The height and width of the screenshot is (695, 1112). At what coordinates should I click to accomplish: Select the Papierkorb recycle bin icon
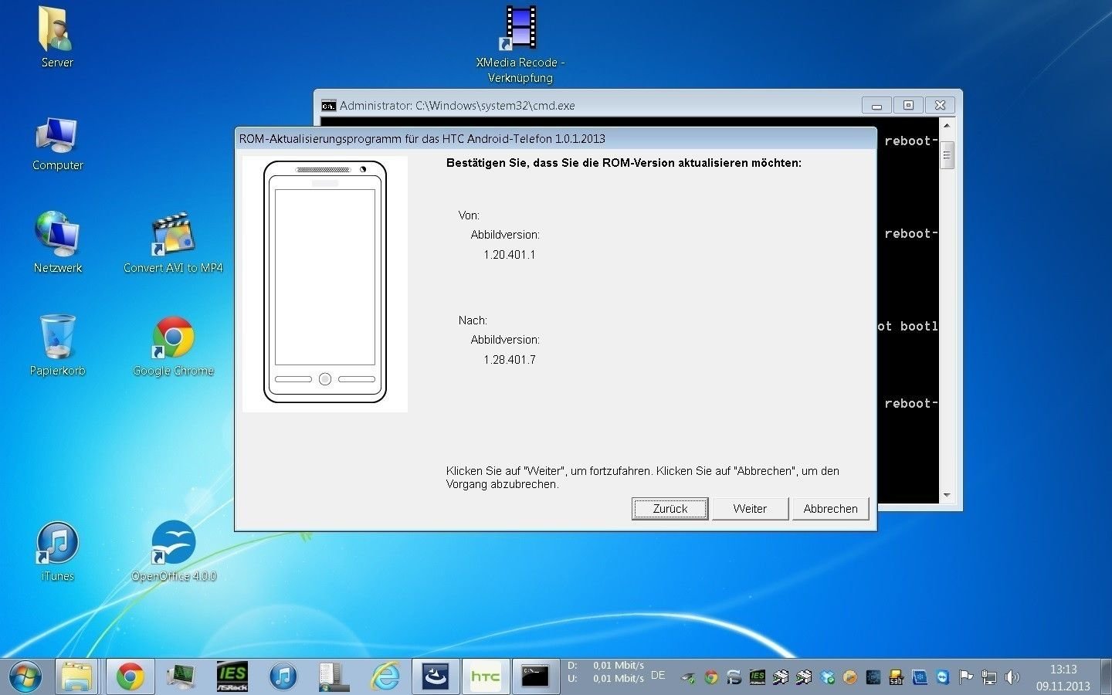57,346
